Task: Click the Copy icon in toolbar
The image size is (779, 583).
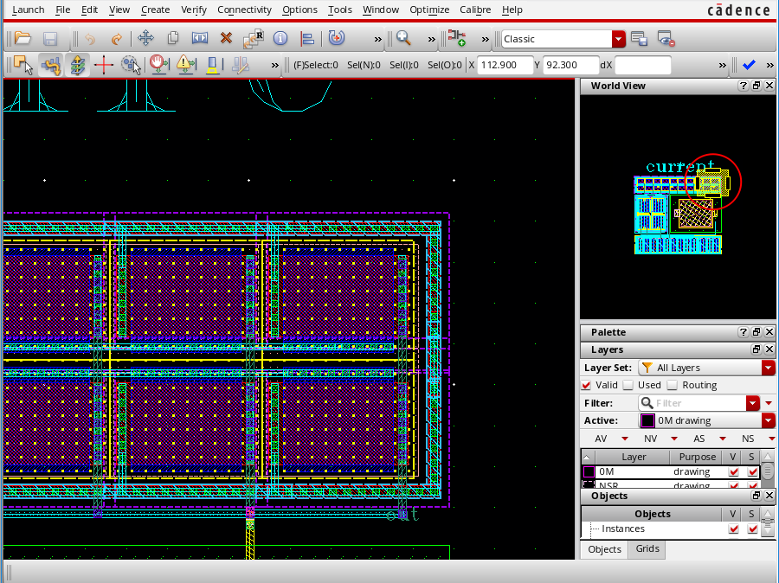Action: click(x=173, y=39)
